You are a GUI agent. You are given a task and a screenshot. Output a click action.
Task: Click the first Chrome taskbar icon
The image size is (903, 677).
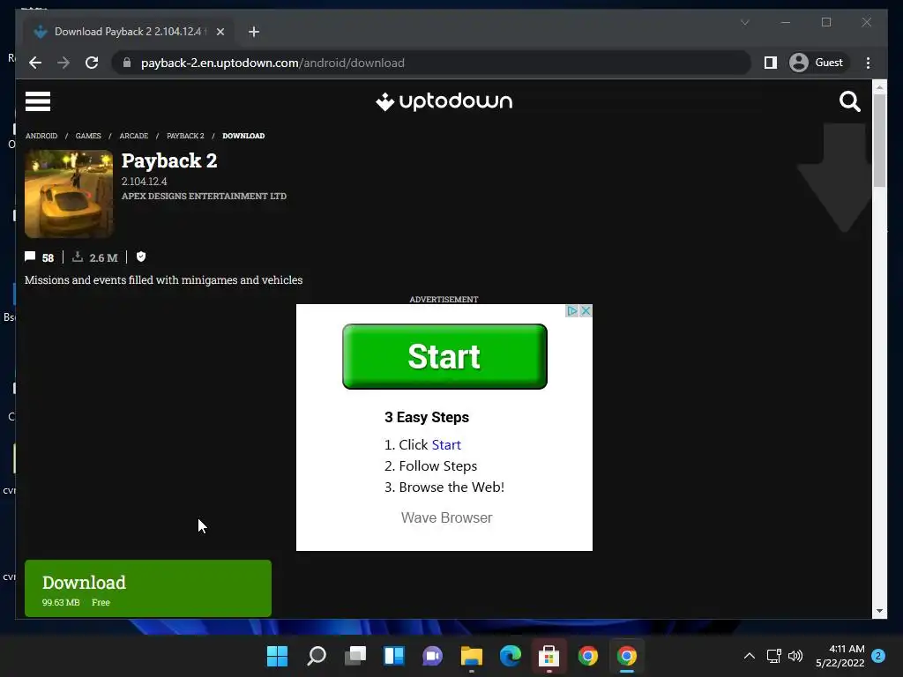coord(588,656)
